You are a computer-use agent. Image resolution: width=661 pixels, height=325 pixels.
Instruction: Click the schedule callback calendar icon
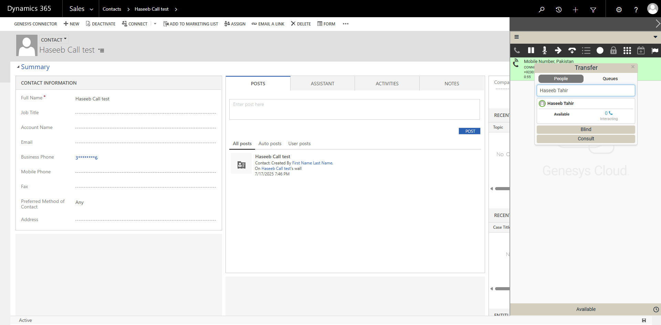tap(641, 51)
